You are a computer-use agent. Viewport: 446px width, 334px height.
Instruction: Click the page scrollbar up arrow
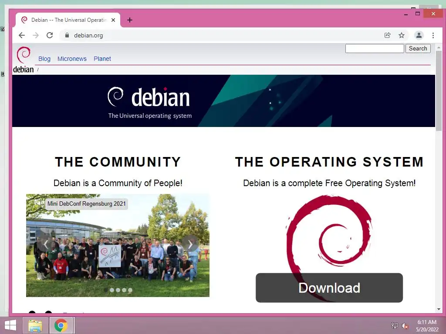coord(439,47)
